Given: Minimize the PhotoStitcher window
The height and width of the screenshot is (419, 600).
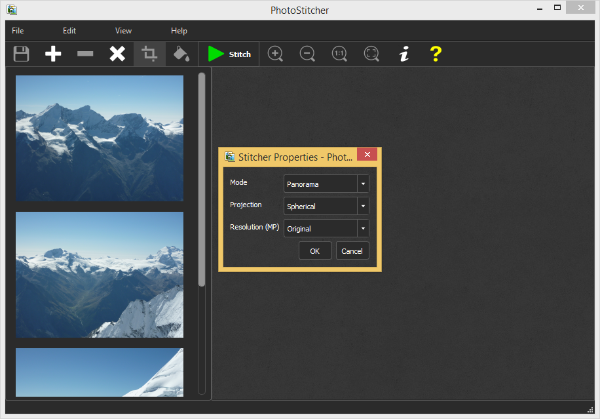Looking at the screenshot, I should tap(540, 8).
